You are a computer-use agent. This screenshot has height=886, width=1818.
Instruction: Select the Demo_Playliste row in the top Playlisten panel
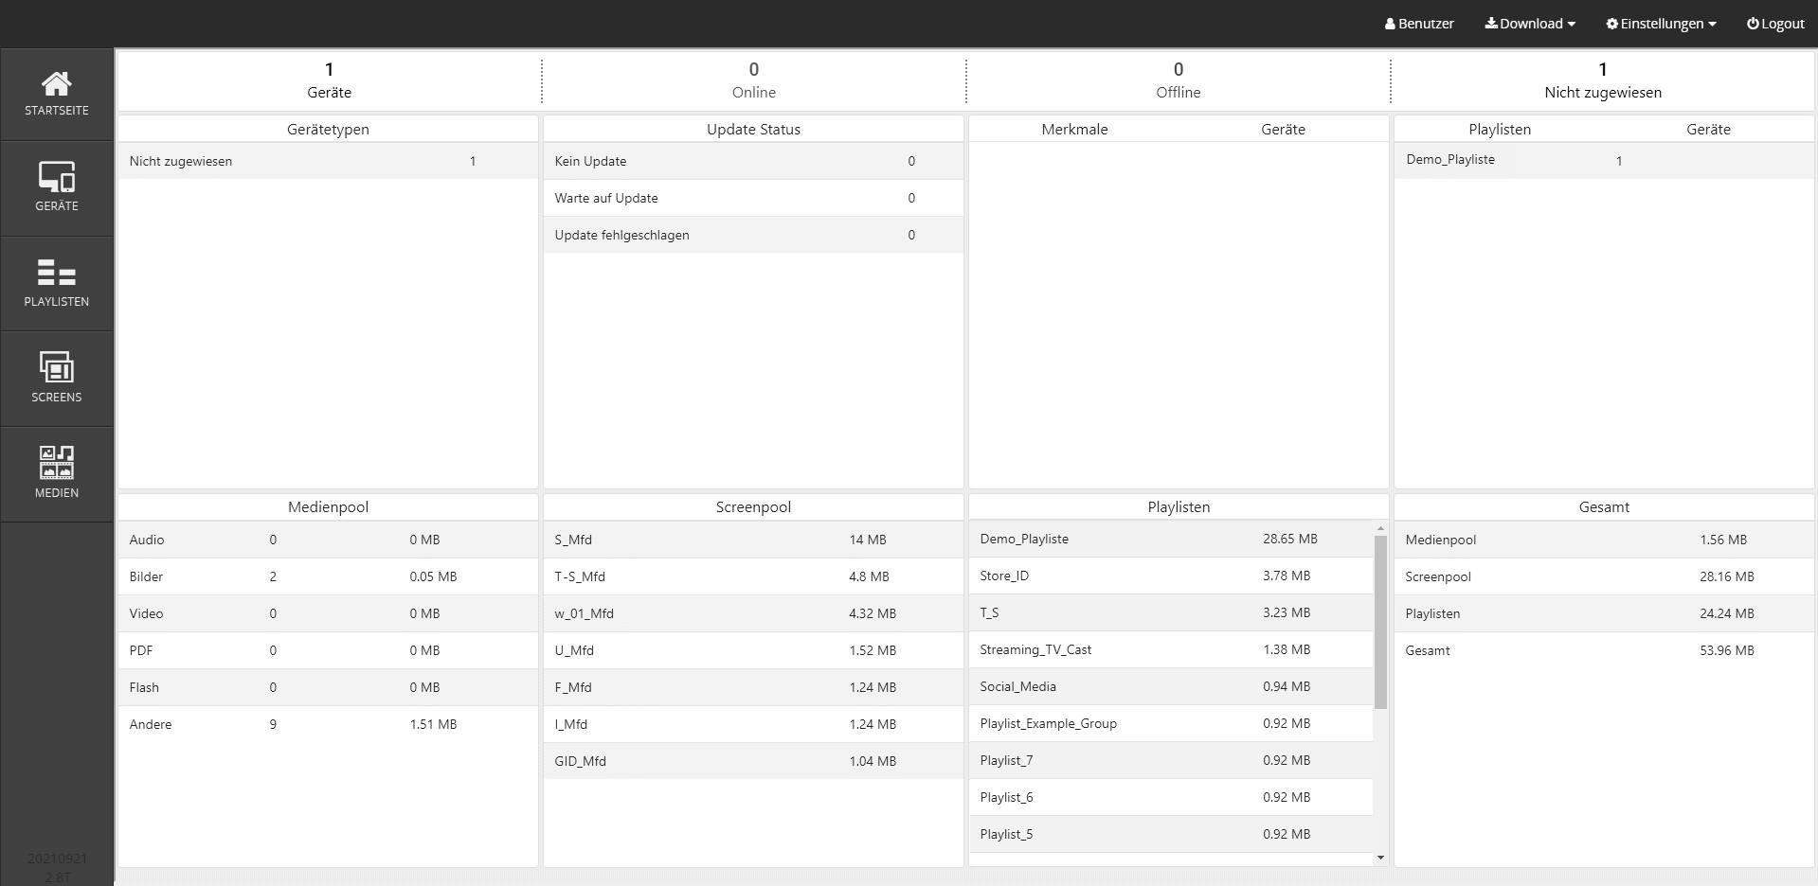click(x=1450, y=160)
